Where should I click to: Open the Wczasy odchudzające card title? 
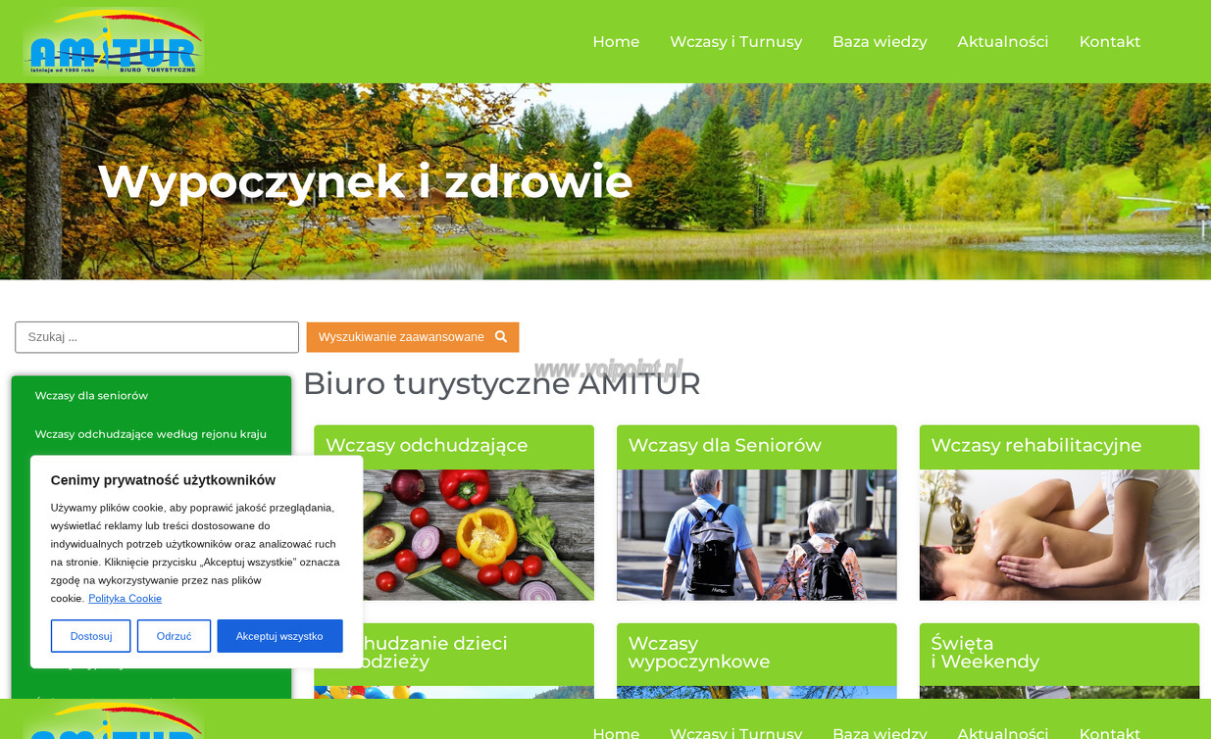click(427, 446)
